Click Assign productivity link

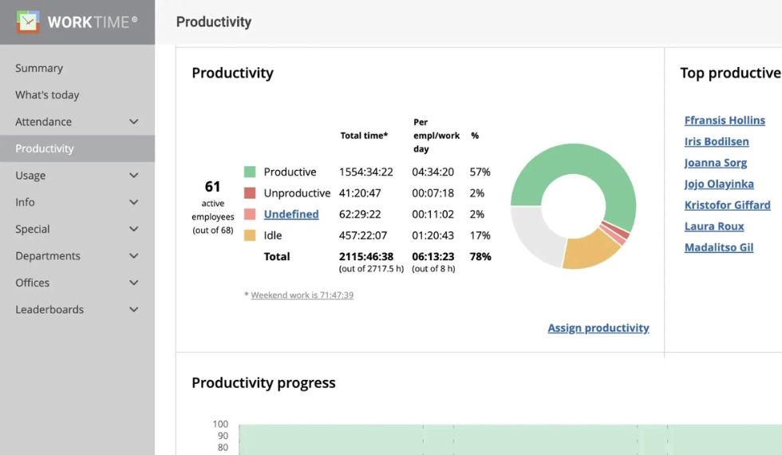click(x=598, y=328)
